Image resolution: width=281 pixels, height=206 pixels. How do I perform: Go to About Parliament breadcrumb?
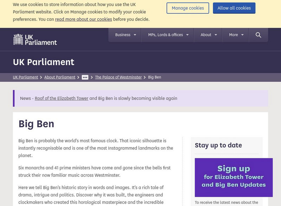[60, 77]
